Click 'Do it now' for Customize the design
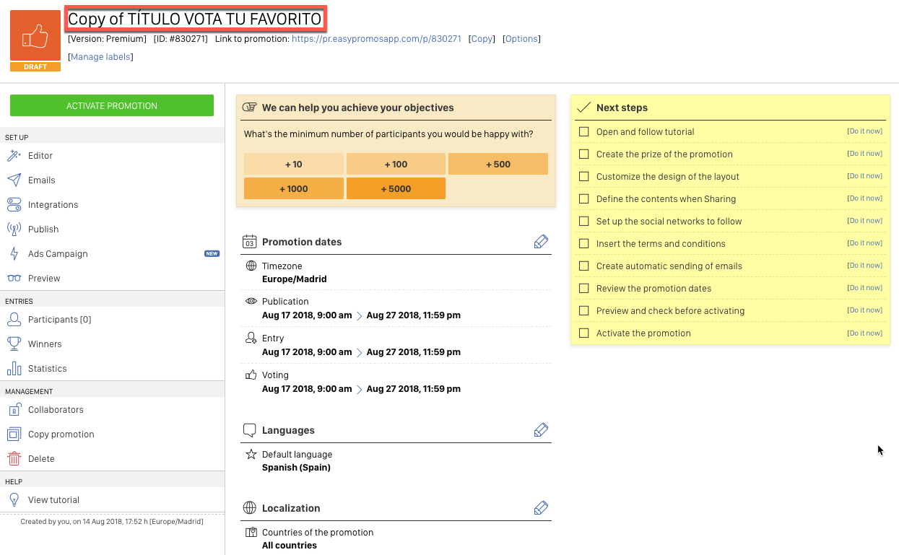 (864, 176)
